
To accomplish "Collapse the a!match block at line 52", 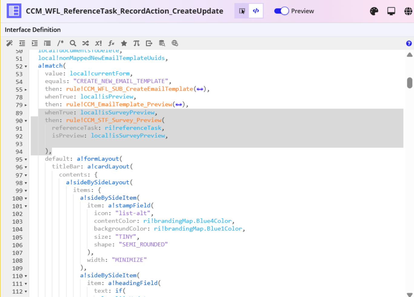I will pyautogui.click(x=26, y=67).
